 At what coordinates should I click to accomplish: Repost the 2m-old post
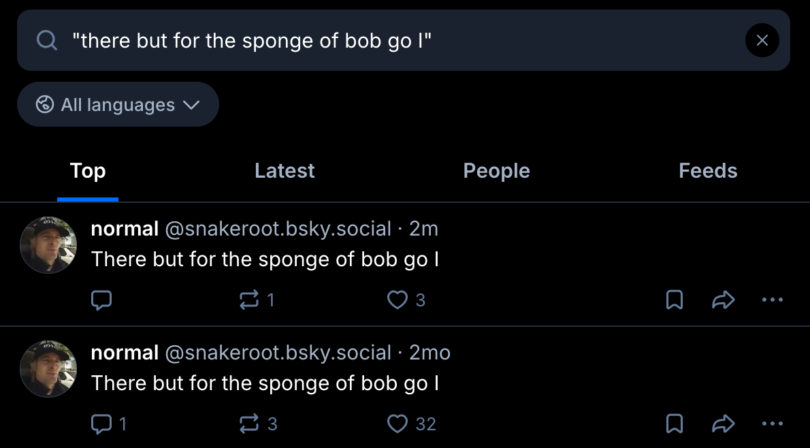click(250, 300)
